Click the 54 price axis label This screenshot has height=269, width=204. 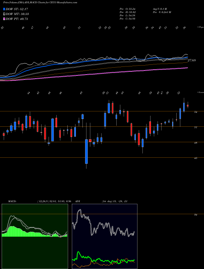[195, 112]
